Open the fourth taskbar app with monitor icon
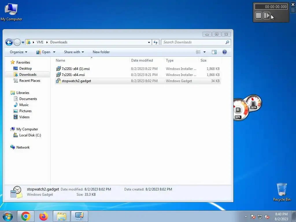 (x=79, y=216)
